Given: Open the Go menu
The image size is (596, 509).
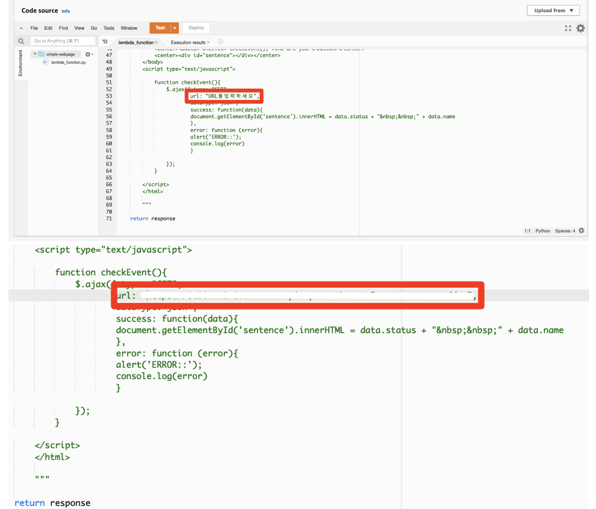Looking at the screenshot, I should [x=94, y=28].
